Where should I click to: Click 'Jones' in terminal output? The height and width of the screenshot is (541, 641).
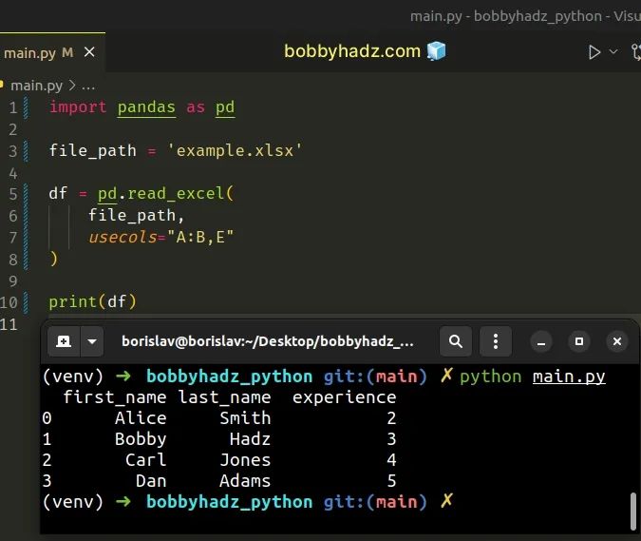pyautogui.click(x=245, y=460)
